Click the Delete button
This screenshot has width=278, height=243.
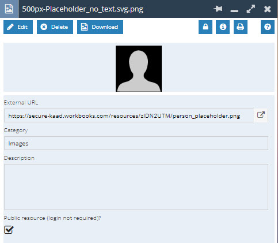(x=55, y=27)
